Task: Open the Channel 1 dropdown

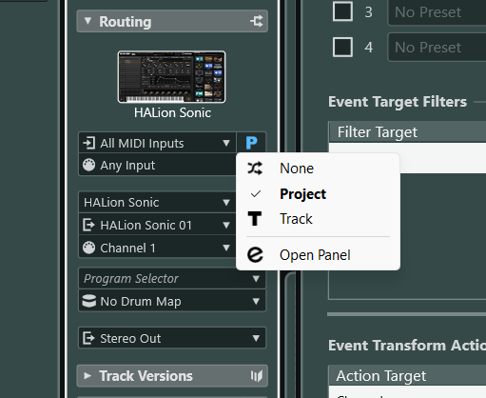Action: point(157,248)
